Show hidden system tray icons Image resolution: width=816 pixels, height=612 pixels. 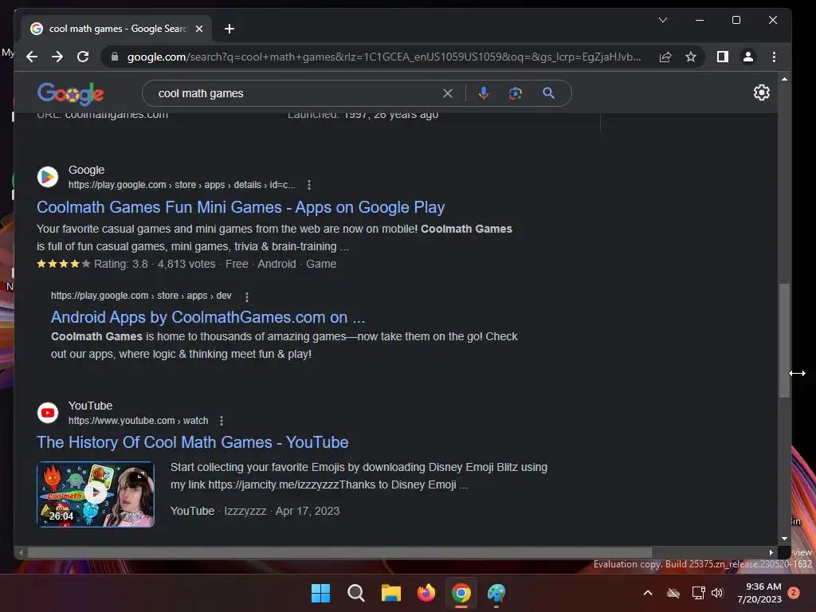[x=648, y=593]
